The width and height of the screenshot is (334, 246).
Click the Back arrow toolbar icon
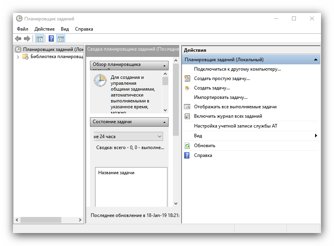click(18, 38)
